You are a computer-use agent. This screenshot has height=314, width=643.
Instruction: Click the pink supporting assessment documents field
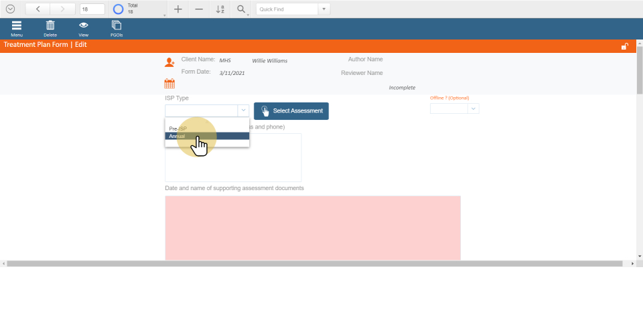pyautogui.click(x=313, y=228)
